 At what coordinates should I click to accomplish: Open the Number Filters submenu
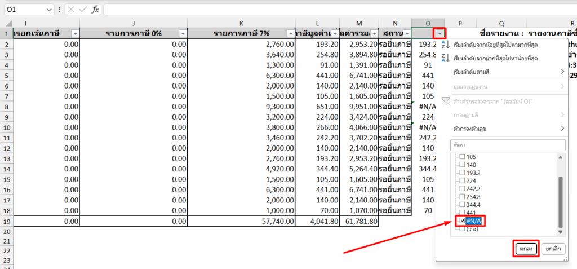pyautogui.click(x=508, y=129)
